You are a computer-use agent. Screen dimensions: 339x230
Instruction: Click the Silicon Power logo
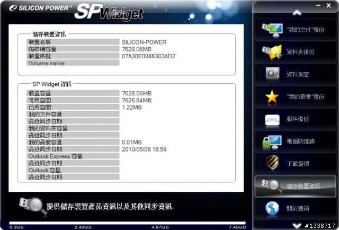click(x=40, y=8)
